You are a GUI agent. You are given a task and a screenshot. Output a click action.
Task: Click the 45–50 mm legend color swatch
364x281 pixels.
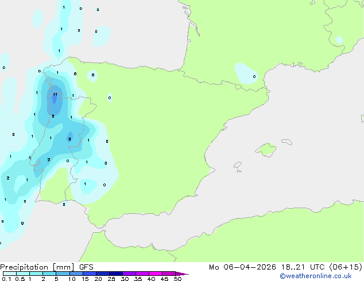tap(169, 274)
